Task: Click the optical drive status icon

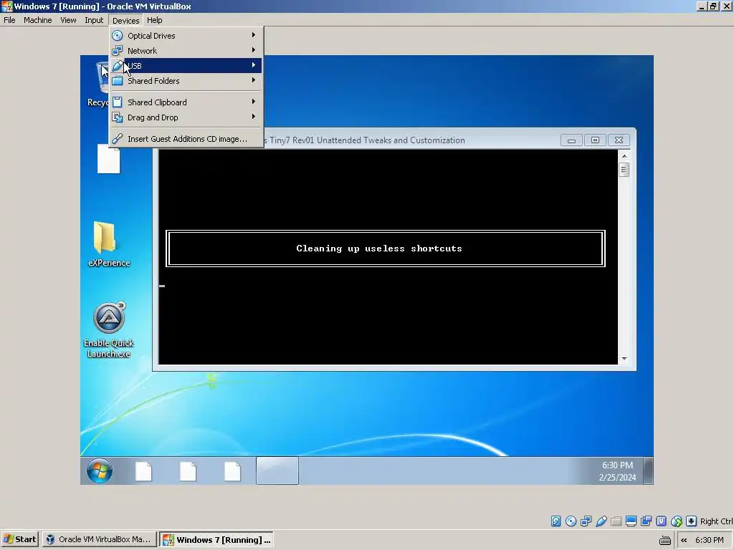Action: click(571, 521)
